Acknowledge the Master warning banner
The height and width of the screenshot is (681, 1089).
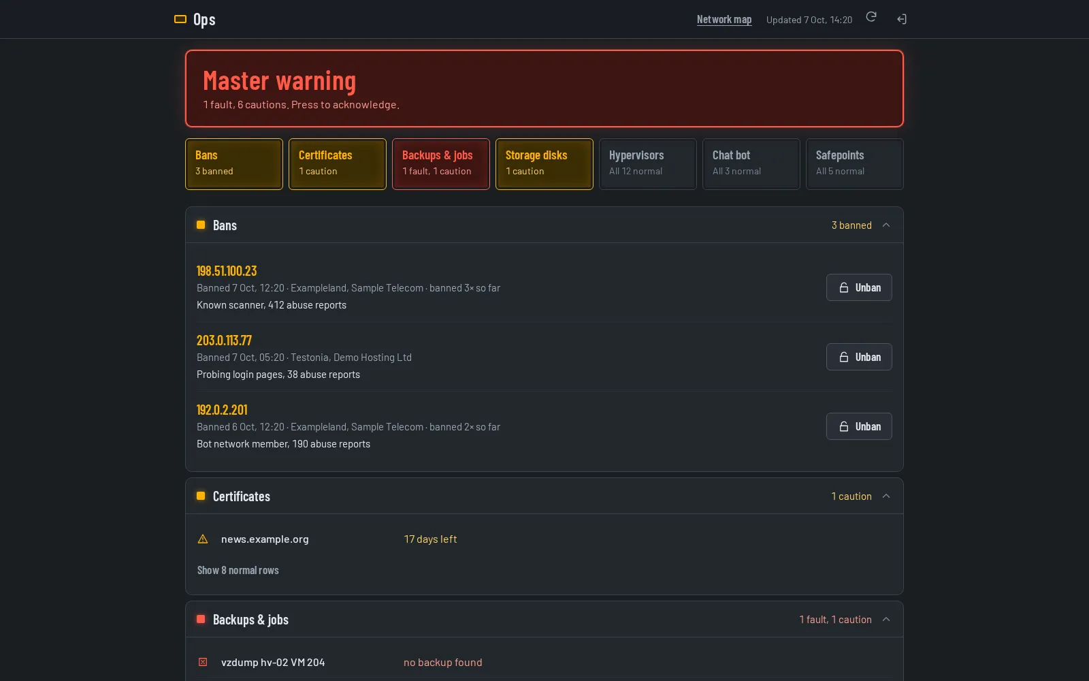(544, 89)
